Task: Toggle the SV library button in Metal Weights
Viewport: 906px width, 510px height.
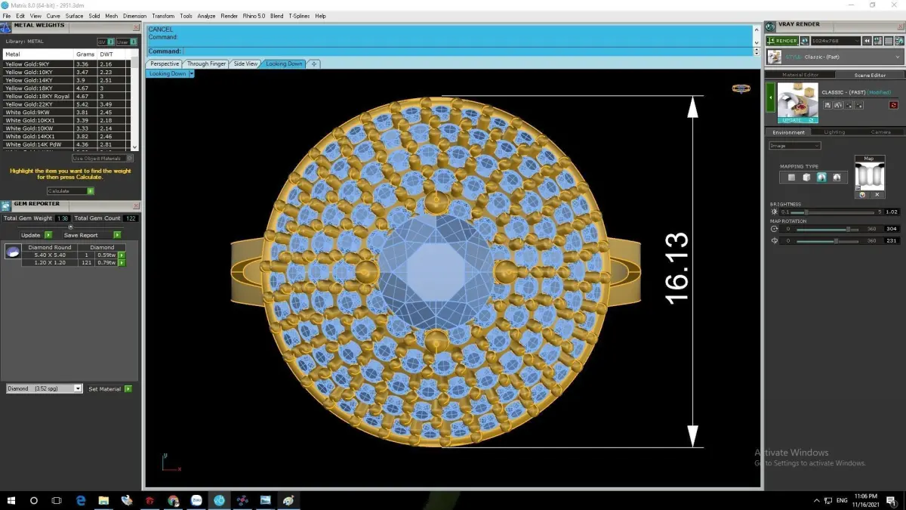Action: [105, 42]
